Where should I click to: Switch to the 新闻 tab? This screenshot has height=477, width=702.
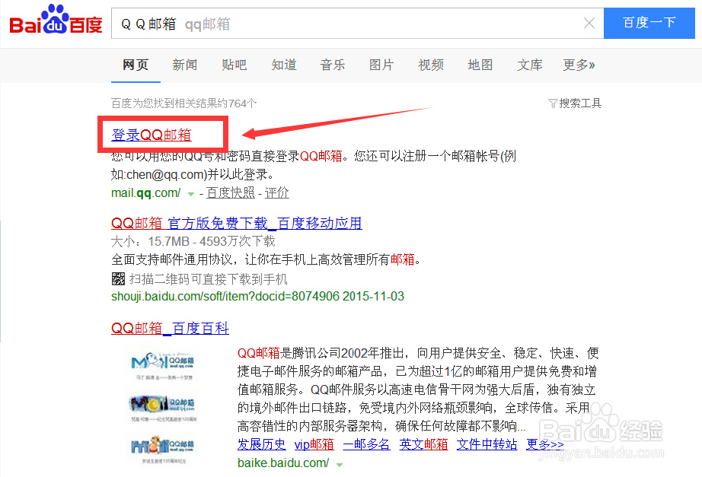[185, 65]
